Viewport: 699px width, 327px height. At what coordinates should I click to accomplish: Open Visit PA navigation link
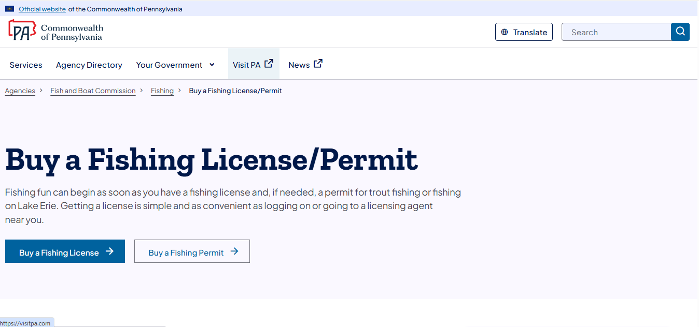(254, 64)
